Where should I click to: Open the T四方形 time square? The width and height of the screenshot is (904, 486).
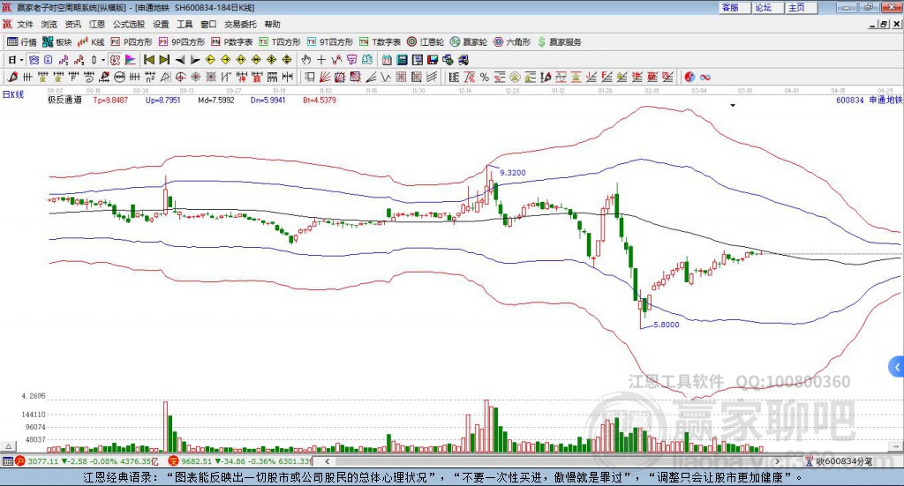(x=280, y=42)
